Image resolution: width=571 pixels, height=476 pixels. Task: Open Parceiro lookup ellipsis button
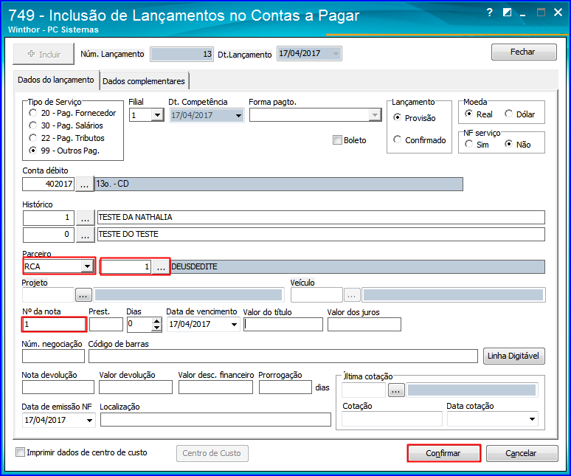(x=161, y=267)
